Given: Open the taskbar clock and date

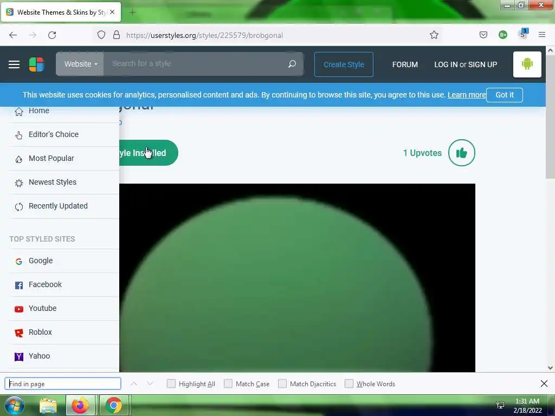Looking at the screenshot, I should point(527,406).
